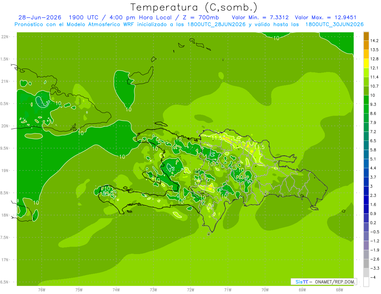Click the "13.5" color scale label
Viewport: 381px width, 294px height.
point(374,49)
